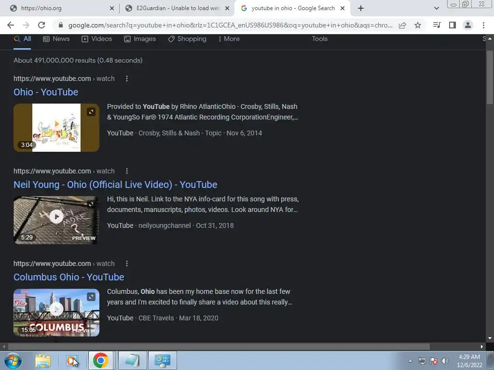Open the network tray icon
This screenshot has width=494, height=370.
422,361
